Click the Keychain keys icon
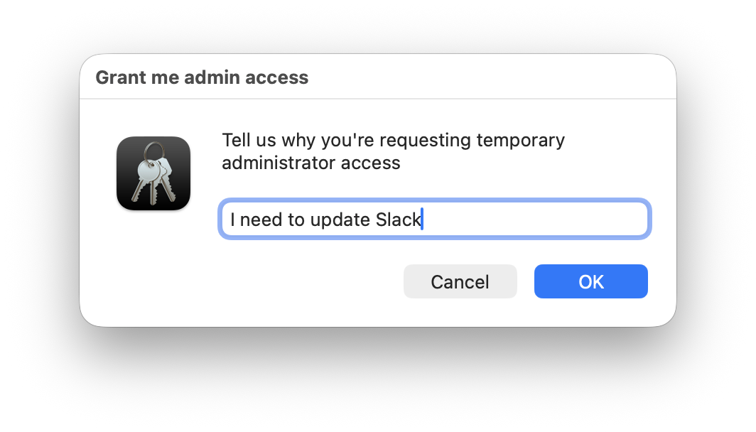 point(153,173)
